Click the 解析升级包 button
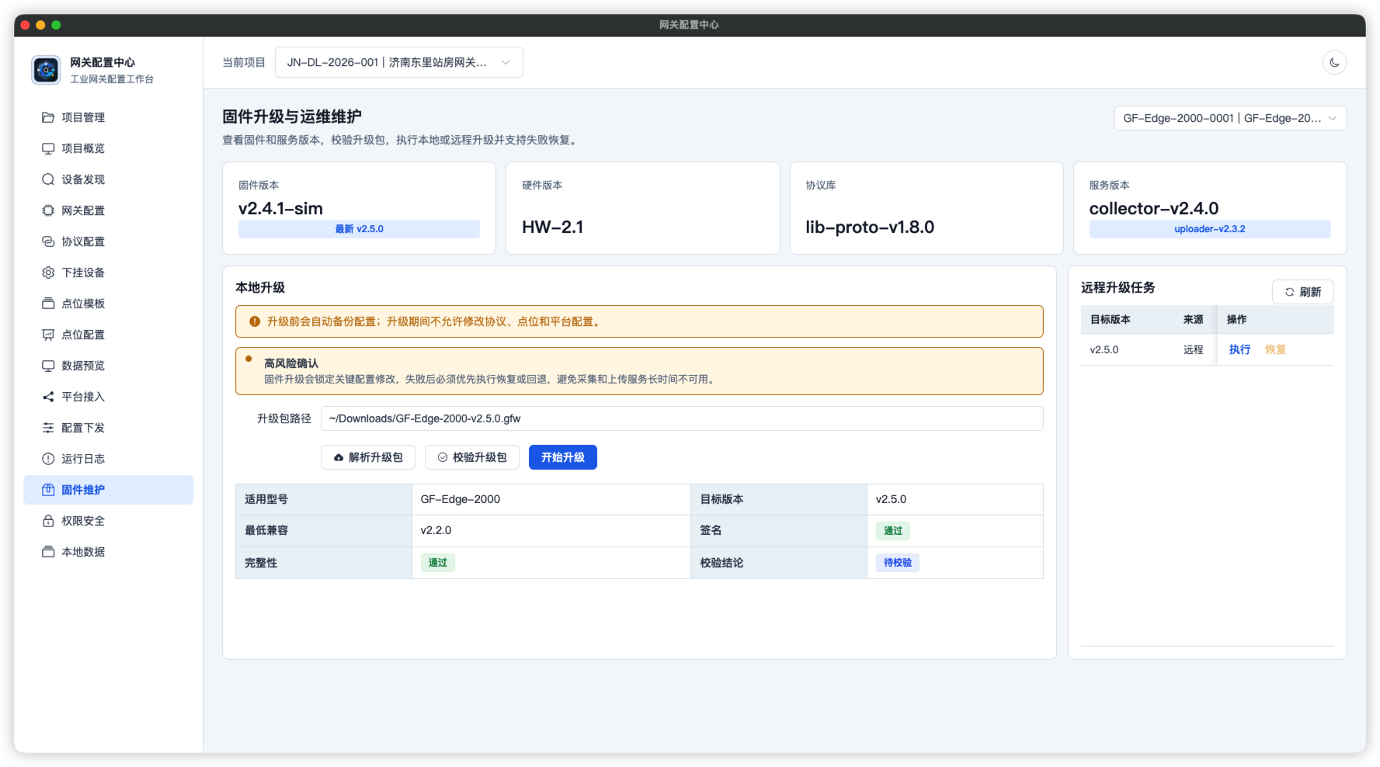The height and width of the screenshot is (767, 1380). (368, 457)
